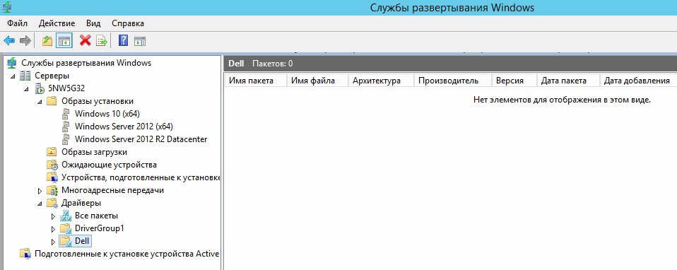The image size is (677, 270).
Task: Select Windows 10 (x64) label
Action: (x=107, y=114)
